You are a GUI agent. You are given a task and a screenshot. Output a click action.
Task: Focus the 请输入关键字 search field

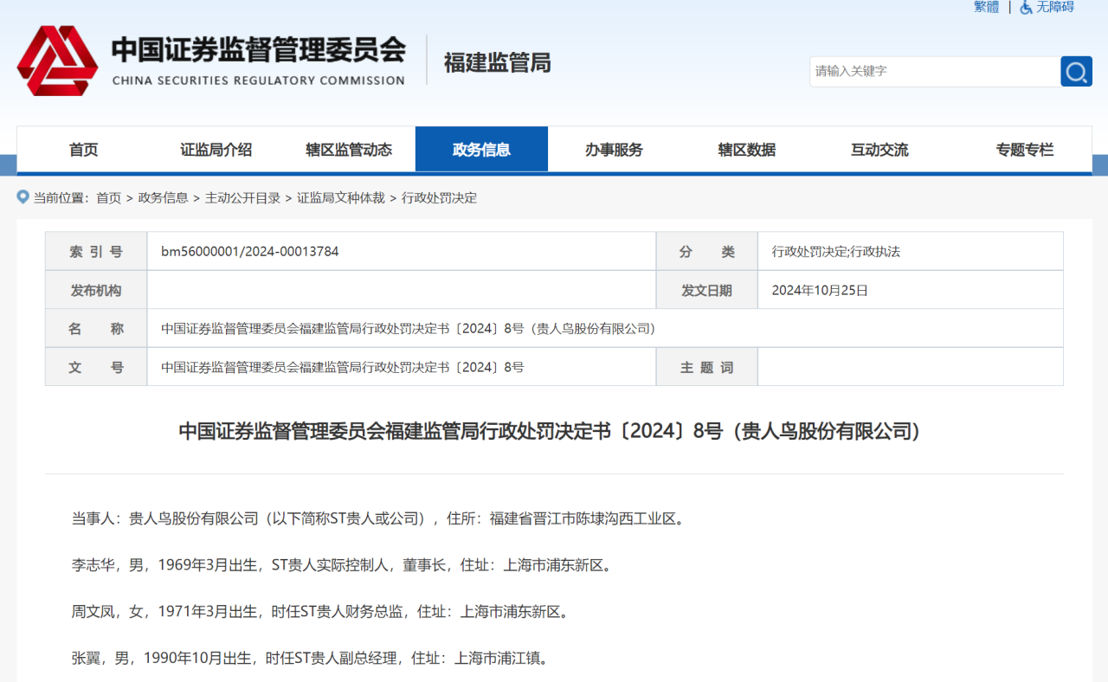tap(935, 71)
